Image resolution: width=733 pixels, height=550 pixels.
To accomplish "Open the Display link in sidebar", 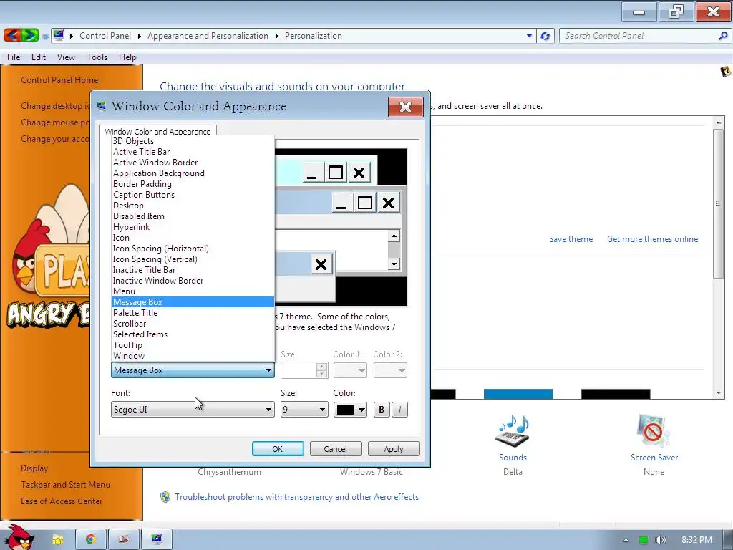I will click(34, 468).
